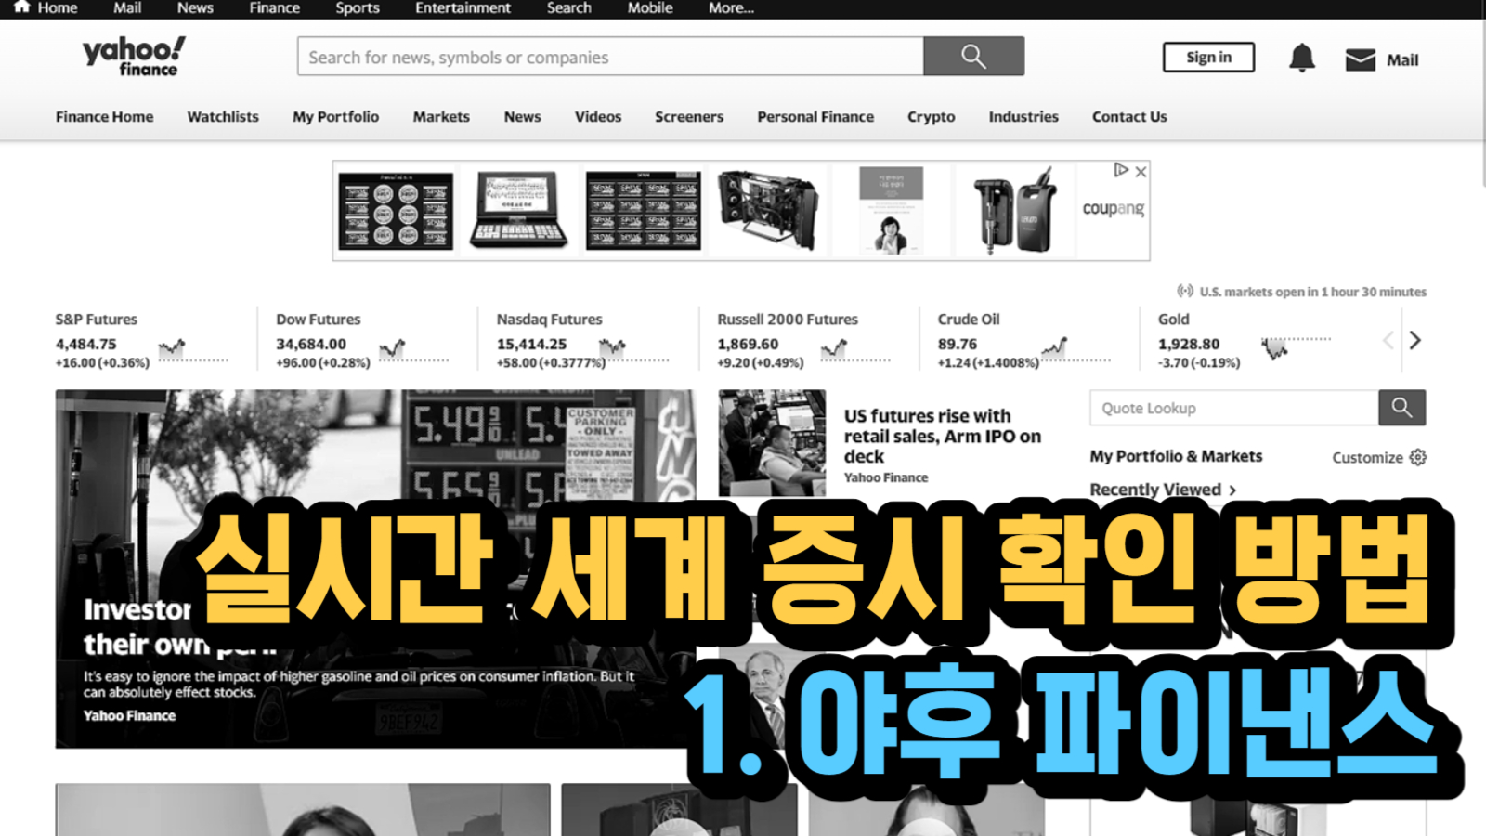Click the Coupang logo in ad
This screenshot has height=836, width=1486.
click(1113, 209)
